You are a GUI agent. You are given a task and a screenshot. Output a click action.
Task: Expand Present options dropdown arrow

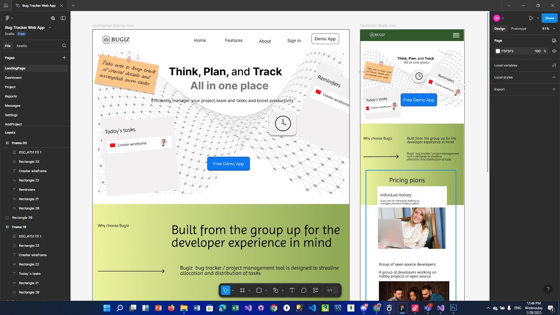point(538,18)
